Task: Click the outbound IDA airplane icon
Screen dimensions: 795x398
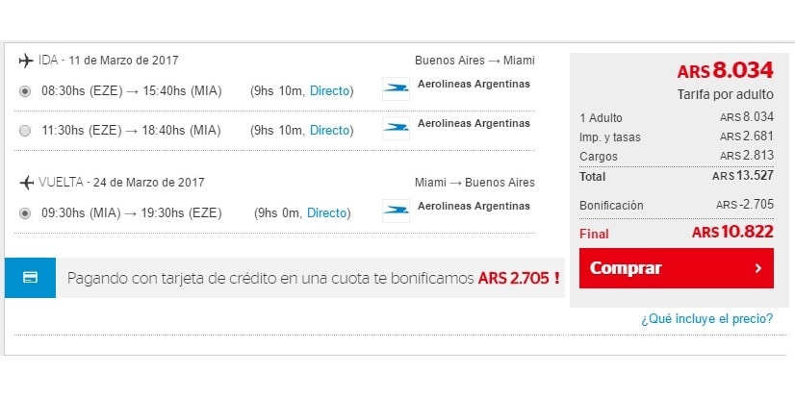Action: (x=26, y=61)
